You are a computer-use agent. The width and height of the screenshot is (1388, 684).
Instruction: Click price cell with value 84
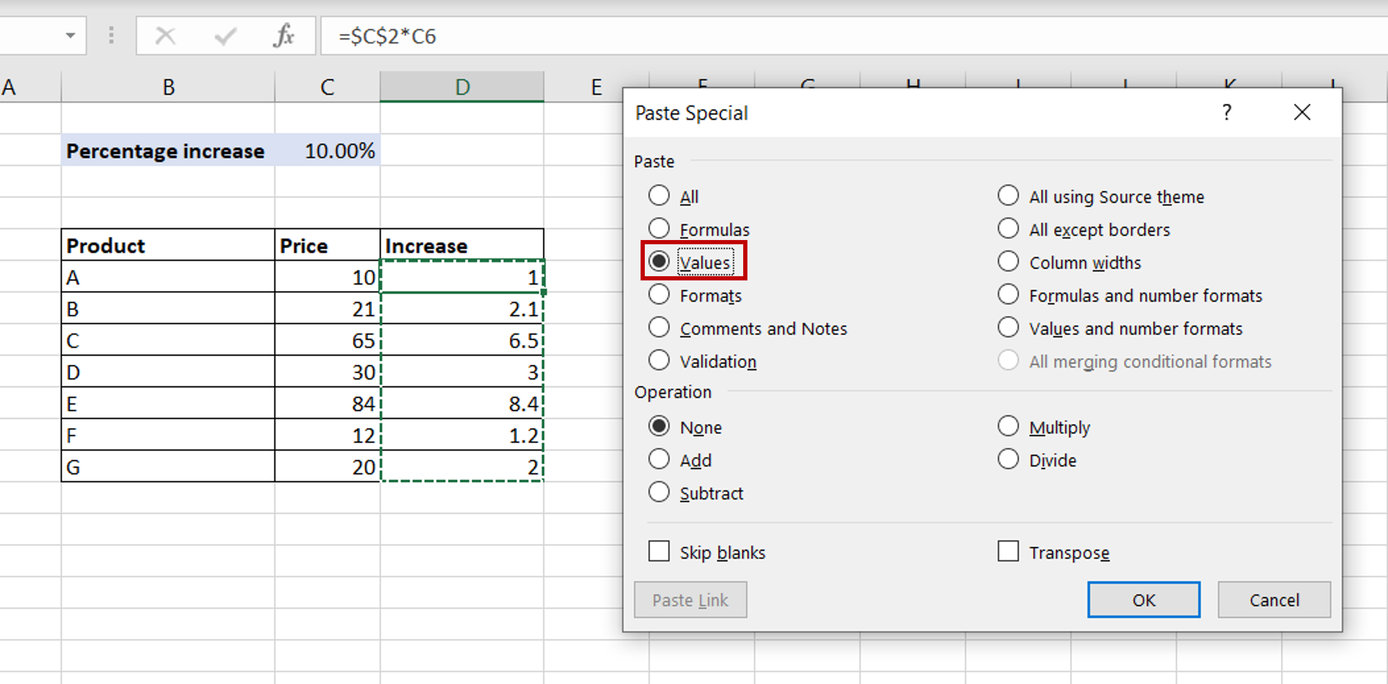pyautogui.click(x=327, y=403)
